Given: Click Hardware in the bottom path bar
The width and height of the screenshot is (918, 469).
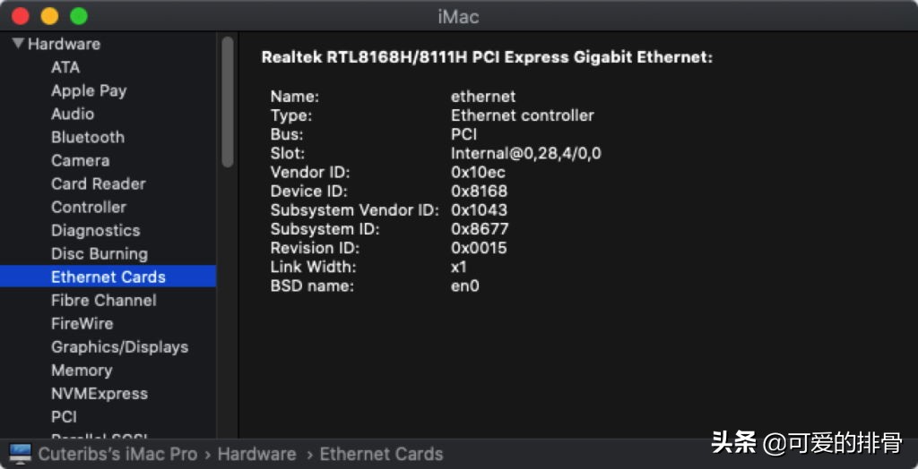Looking at the screenshot, I should pos(256,454).
